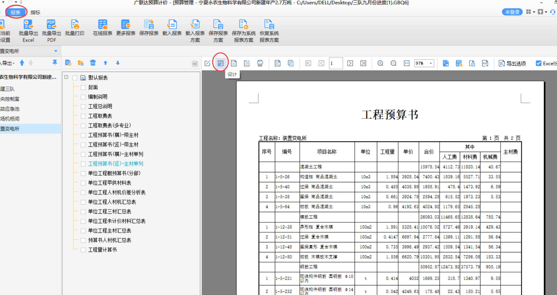Image resolution: width=557 pixels, height=295 pixels.
Task: Select 单位工程三材汇总表 report
Action: coord(110,212)
